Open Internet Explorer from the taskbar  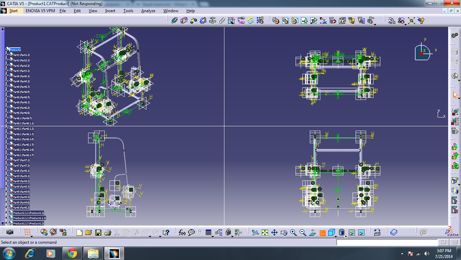point(30,253)
